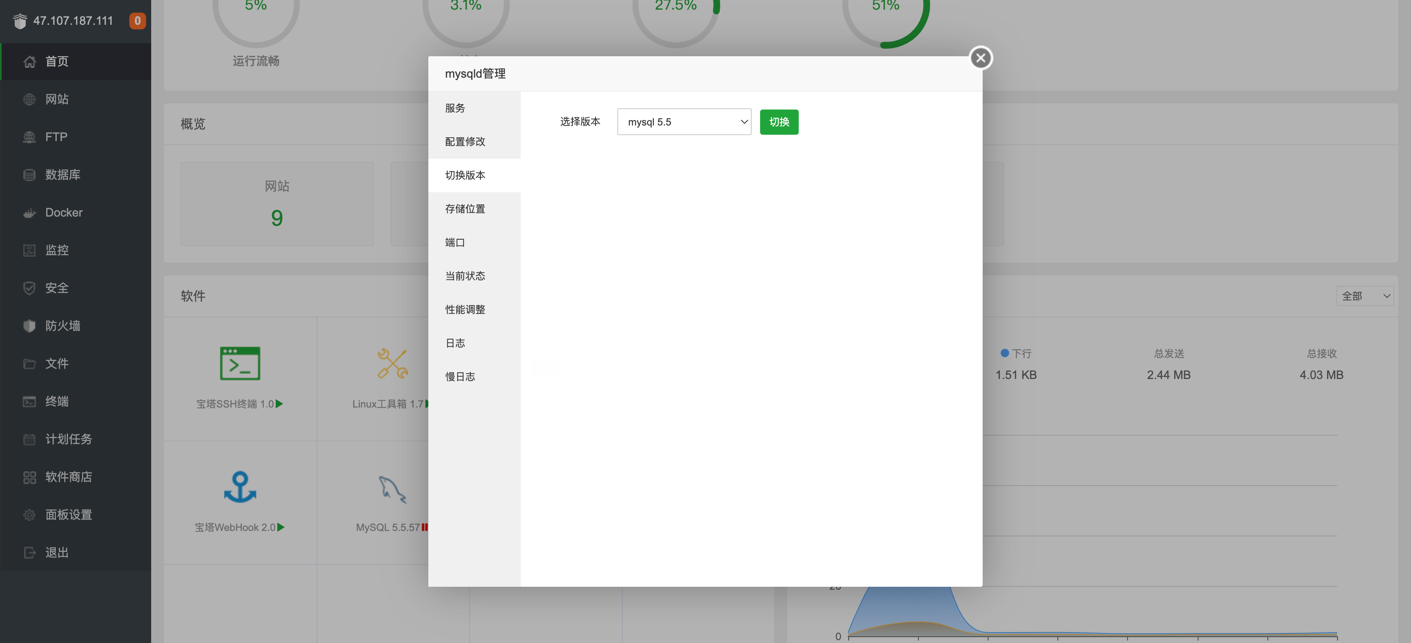
Task: Open the 宝塔SSH终端 terminal icon
Action: 240,363
